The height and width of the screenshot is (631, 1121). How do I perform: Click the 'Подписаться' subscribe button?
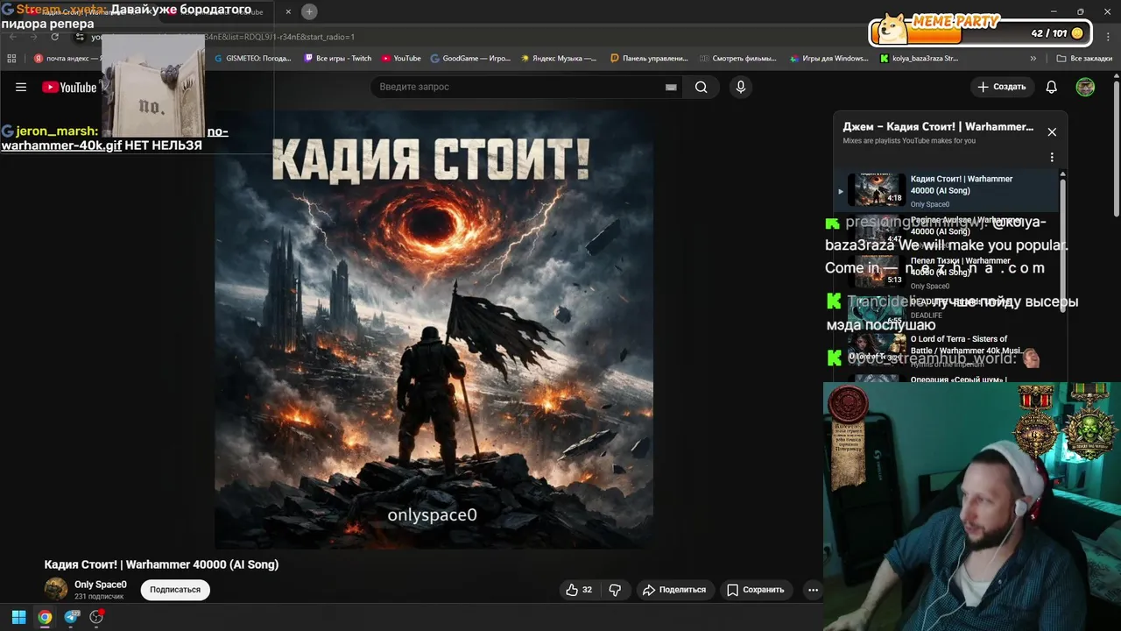[175, 590]
